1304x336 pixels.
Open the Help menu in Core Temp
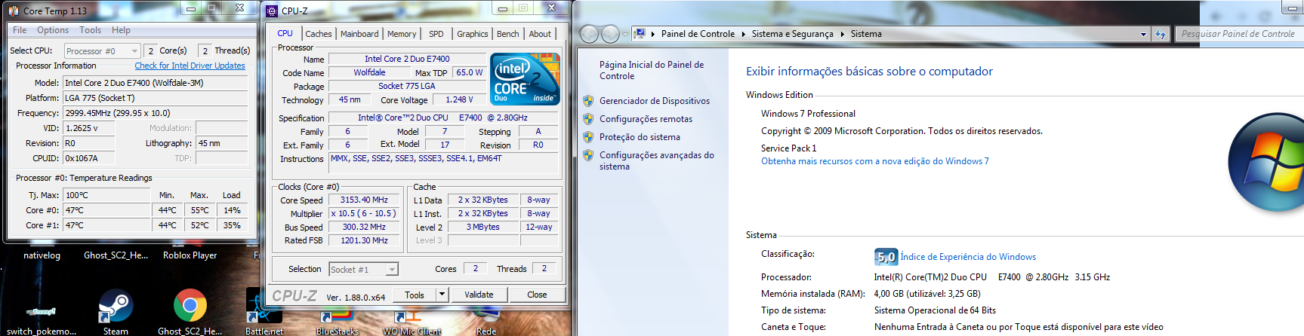coord(121,30)
